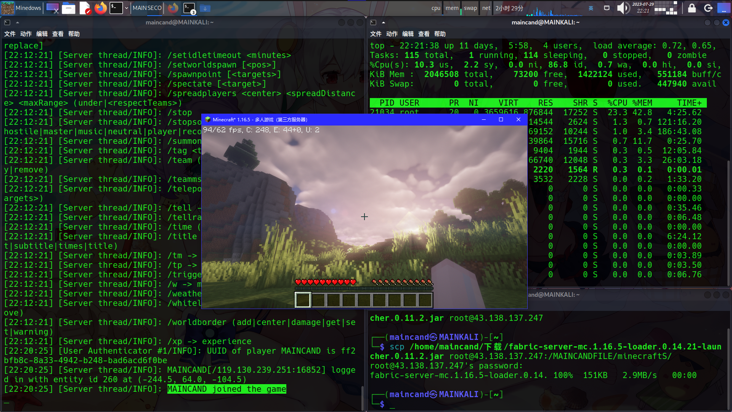Close the top-right terminal window
732x412 pixels.
point(726,23)
